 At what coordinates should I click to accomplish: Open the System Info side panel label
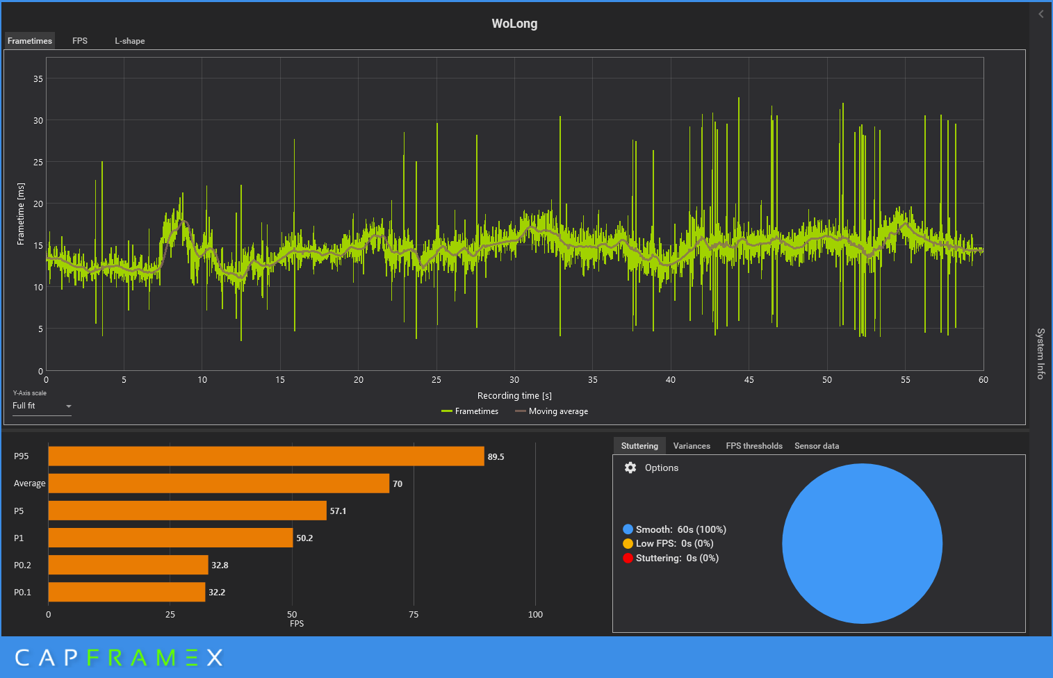(1040, 354)
